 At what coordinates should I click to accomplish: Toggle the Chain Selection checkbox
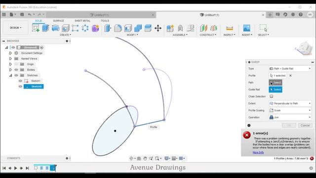click(x=272, y=96)
